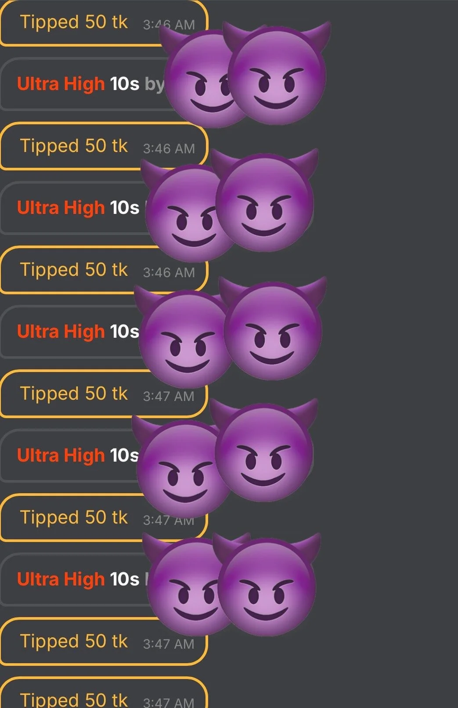
Task: Click the third 'Tipped 50 tk' 3:46 AM bubble
Action: (104, 270)
